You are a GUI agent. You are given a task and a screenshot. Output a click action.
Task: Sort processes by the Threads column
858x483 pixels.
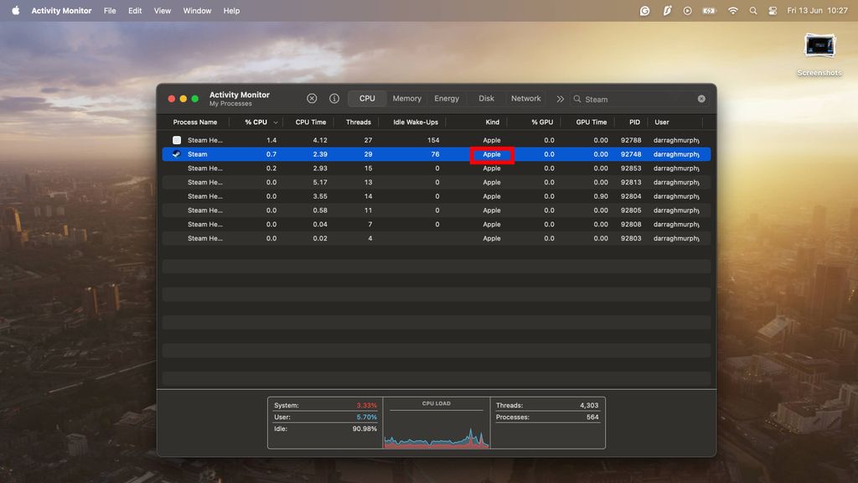(x=358, y=122)
